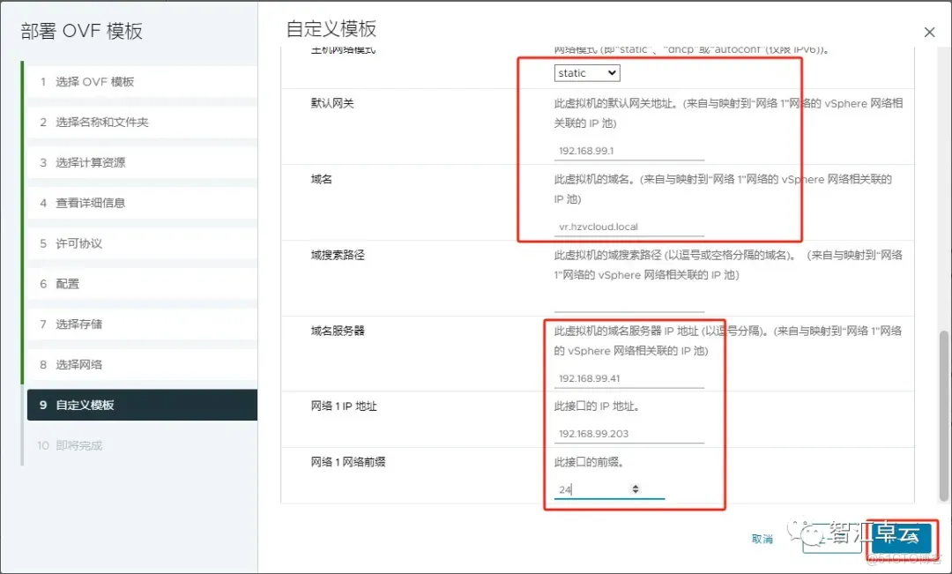Open the static network mode dropdown

pos(586,73)
